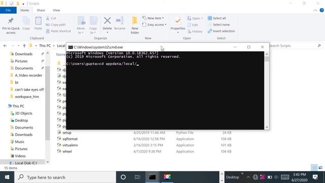The height and width of the screenshot is (183, 325).
Task: Click History in the Open group
Action: click(194, 32)
